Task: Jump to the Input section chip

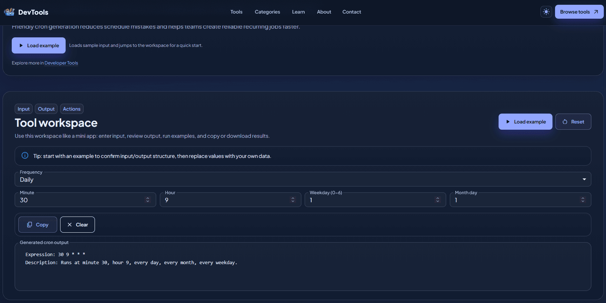Action: pos(23,109)
